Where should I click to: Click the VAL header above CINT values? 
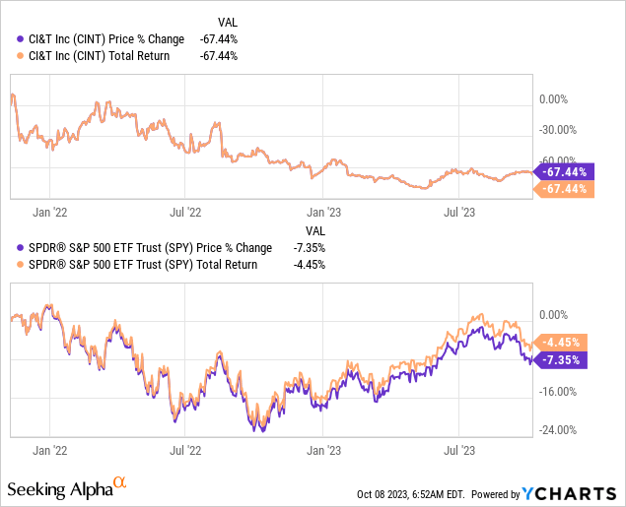[227, 22]
